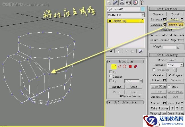Open Configure Modifier Sets icon
This screenshot has width=185, height=127.
140,51
